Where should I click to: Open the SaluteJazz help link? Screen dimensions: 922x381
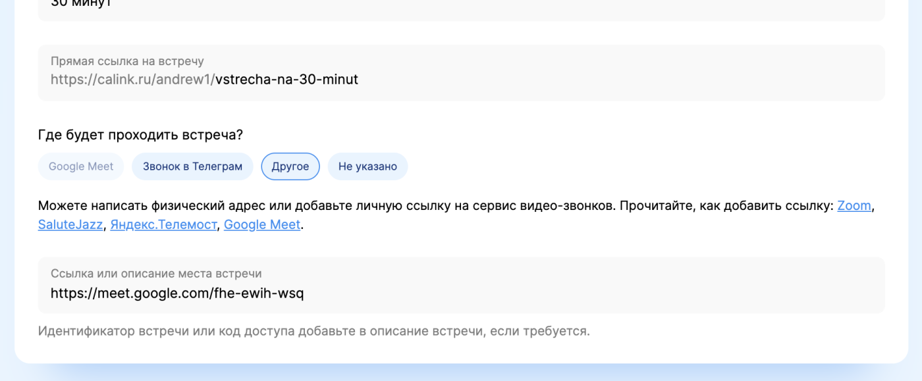(x=70, y=224)
